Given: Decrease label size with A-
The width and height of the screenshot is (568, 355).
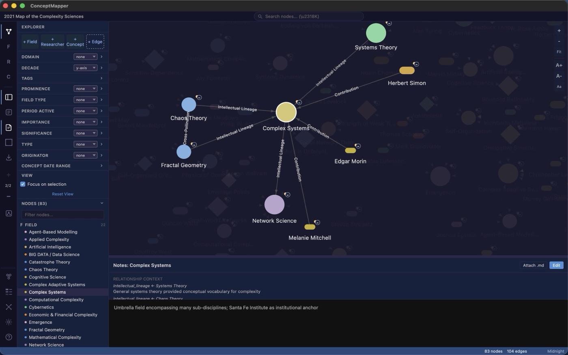Looking at the screenshot, I should [559, 76].
